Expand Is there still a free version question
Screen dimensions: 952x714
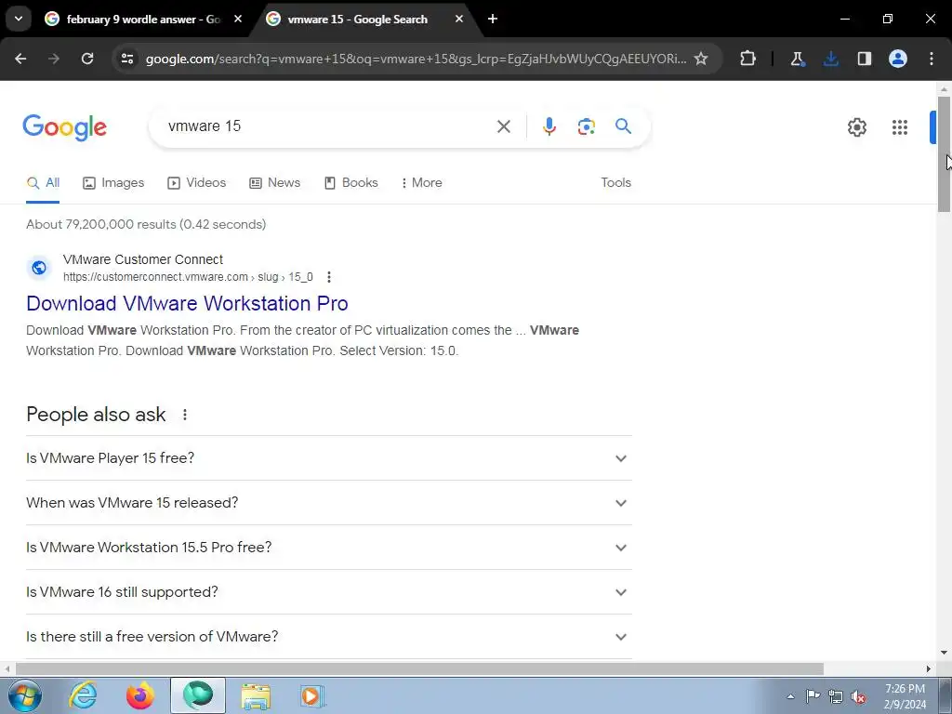tap(328, 636)
